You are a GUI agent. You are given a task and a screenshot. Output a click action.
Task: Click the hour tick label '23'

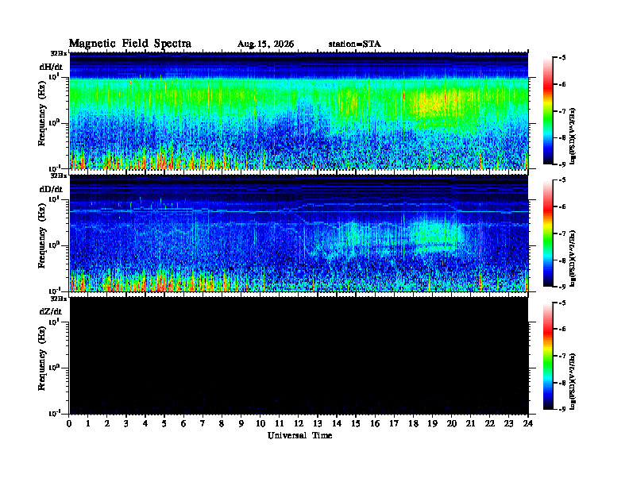508,424
